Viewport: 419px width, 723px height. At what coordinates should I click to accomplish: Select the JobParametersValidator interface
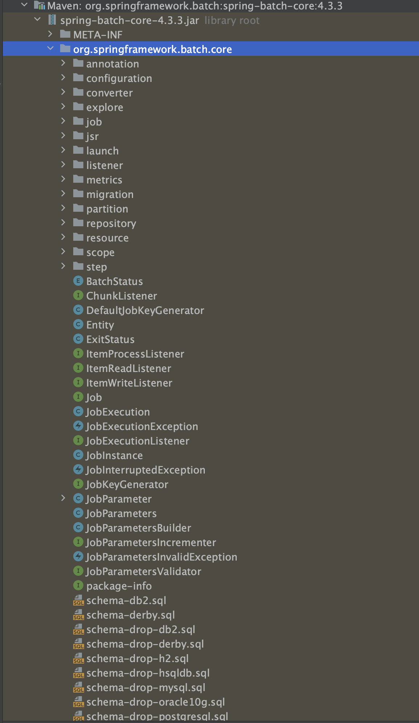point(144,571)
